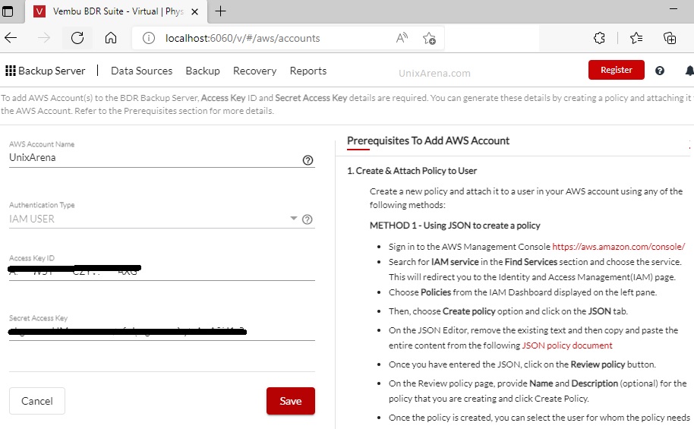Open the Recovery menu

click(254, 71)
